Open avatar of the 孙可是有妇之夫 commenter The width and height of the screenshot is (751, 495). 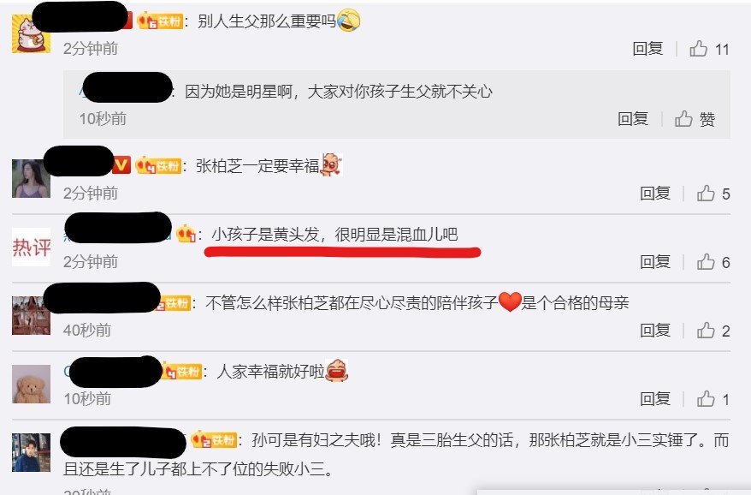coord(31,453)
